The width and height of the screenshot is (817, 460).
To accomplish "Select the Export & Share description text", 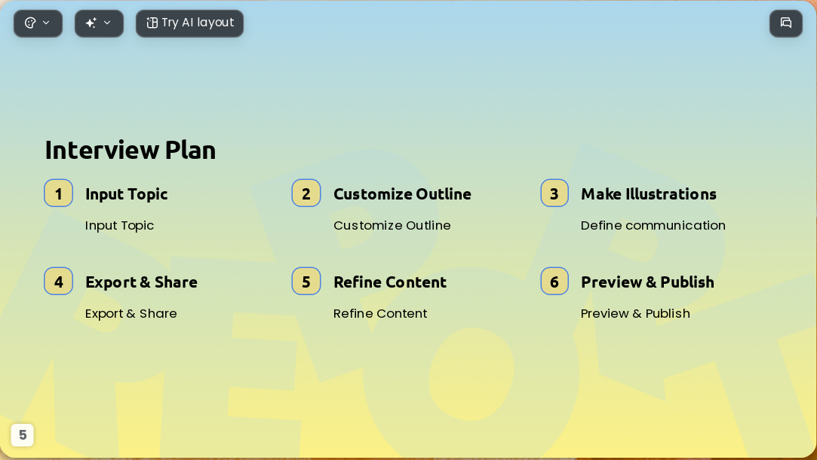I will pos(131,314).
